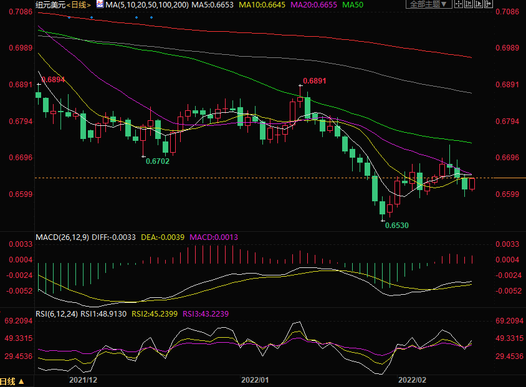Click the <日线> period label beside the title
The height and width of the screenshot is (387, 526).
[79, 4]
